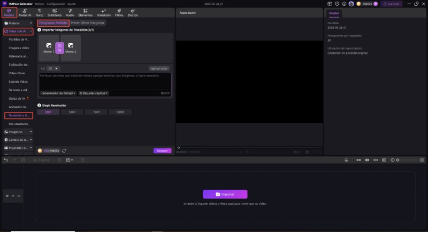428x232 pixels.
Task: Click Marco 1 image import slot
Action: tap(49, 48)
